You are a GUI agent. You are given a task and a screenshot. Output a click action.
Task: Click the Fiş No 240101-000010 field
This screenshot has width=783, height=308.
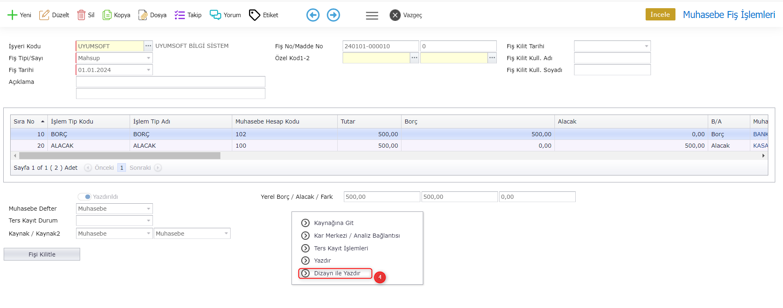381,46
